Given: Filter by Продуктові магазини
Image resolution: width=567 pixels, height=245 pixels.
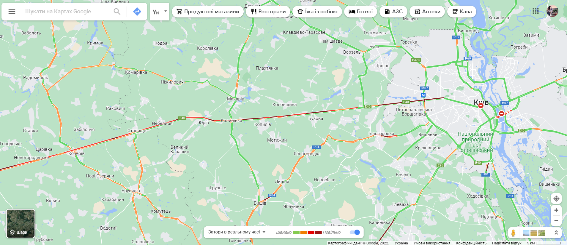Looking at the screenshot, I should 208,12.
